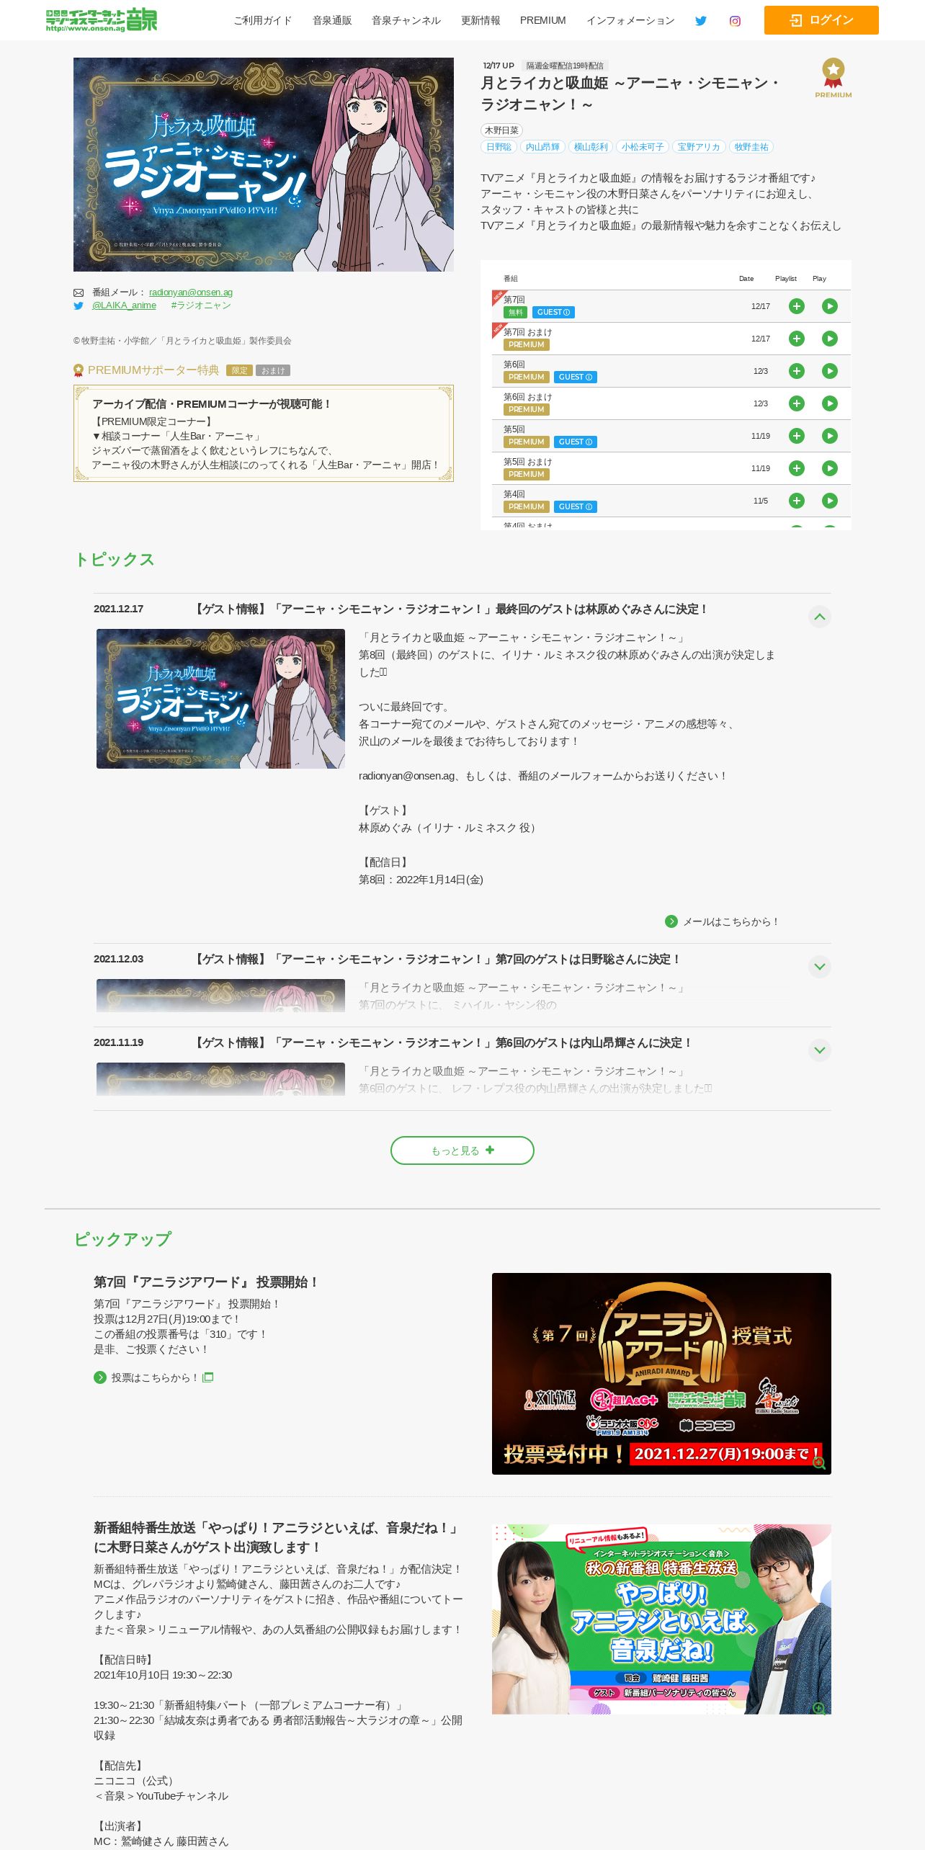Open 音泉通販 menu item
Viewport: 925px width, 1850px height.
pyautogui.click(x=332, y=20)
